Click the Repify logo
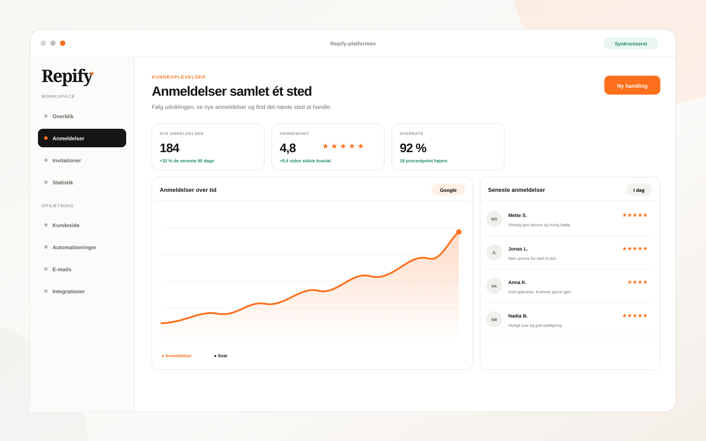The height and width of the screenshot is (441, 706). (68, 76)
